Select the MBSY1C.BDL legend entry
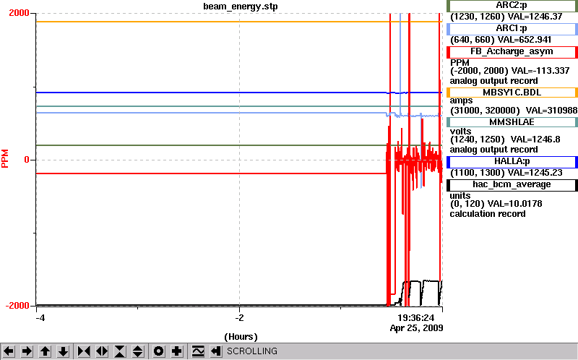Screen dimensions: 578x360 512,93
